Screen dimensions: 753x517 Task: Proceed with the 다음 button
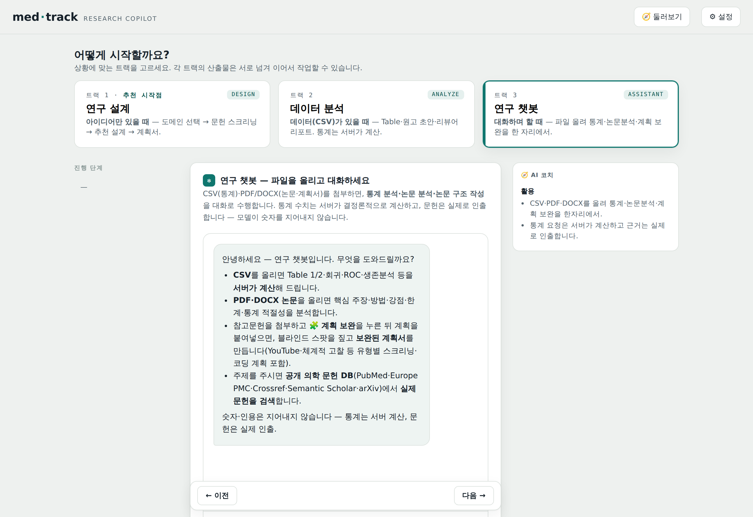[x=474, y=495]
